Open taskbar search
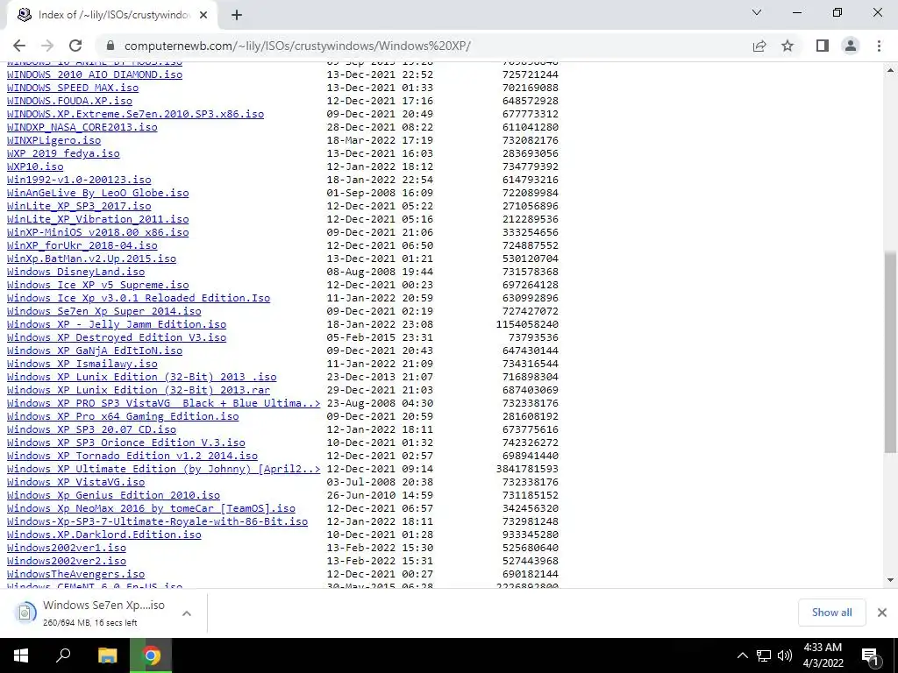Screen dimensions: 898x673 tap(63, 655)
